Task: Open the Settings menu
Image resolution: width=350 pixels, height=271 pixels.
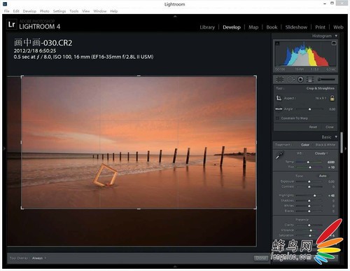Action: [x=59, y=11]
